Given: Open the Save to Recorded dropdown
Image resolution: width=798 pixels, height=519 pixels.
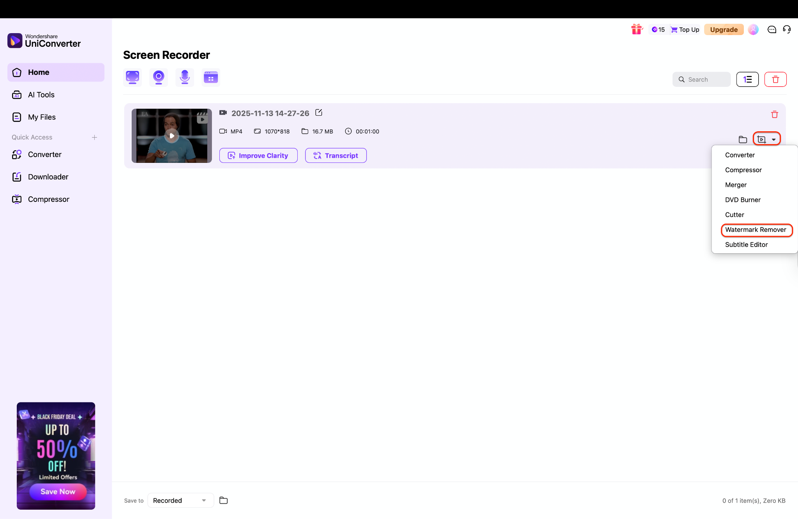Looking at the screenshot, I should [180, 500].
